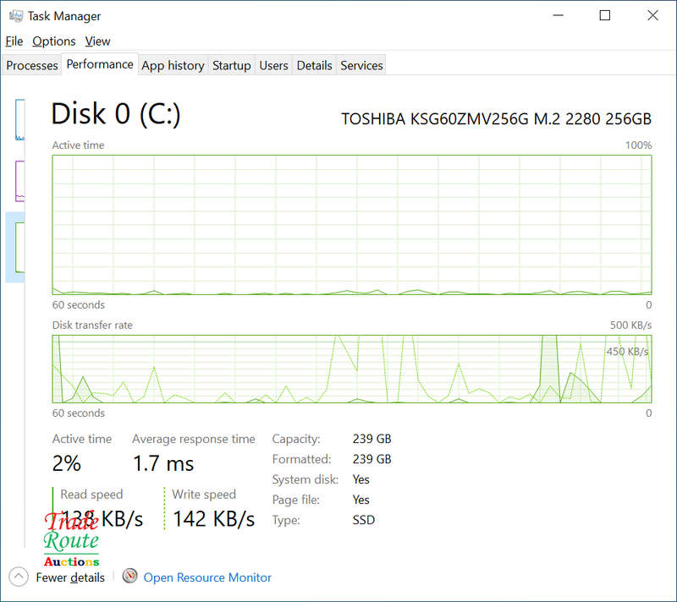
Task: Click the Resource Monitor gauge icon
Action: point(129,577)
